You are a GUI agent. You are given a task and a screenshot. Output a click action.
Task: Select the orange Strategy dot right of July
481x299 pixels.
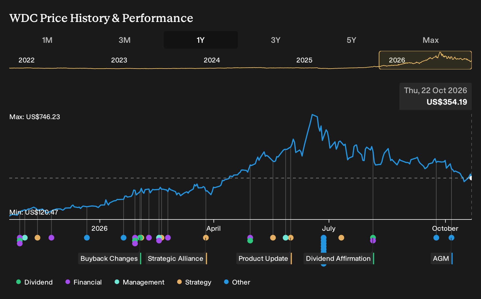click(x=341, y=238)
